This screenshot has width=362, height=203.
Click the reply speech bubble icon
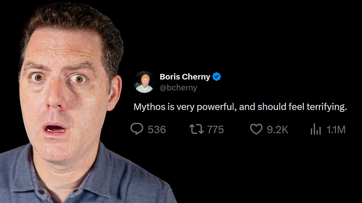point(137,129)
